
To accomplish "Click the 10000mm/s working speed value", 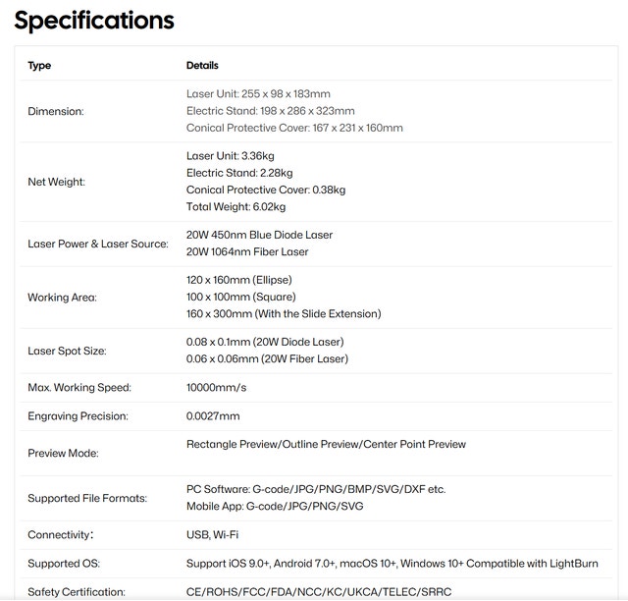I will [216, 388].
